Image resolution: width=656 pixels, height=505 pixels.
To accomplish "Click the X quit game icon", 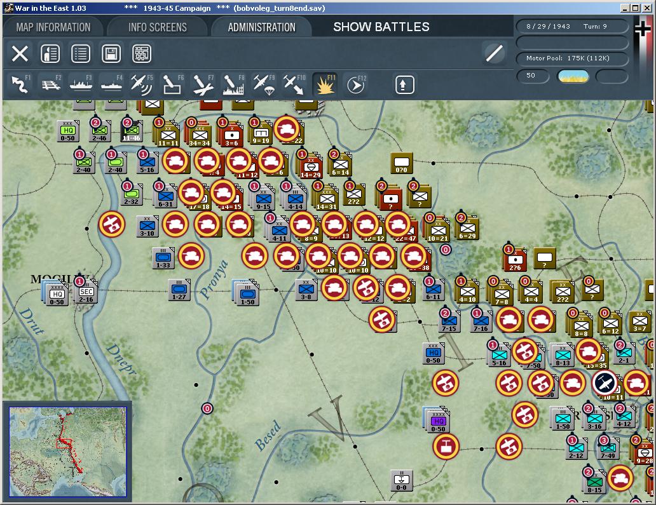I will point(20,53).
